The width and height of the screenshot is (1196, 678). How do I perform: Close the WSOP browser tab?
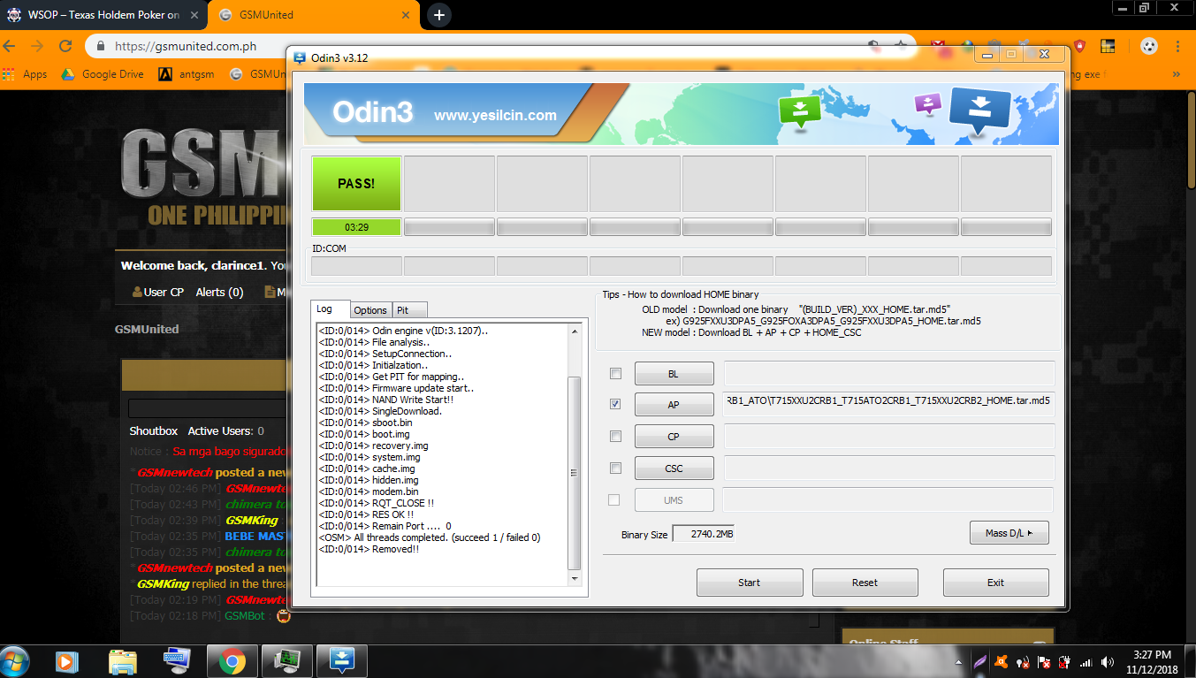(x=194, y=15)
